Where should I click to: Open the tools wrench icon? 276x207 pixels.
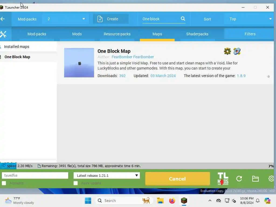click(x=3, y=34)
